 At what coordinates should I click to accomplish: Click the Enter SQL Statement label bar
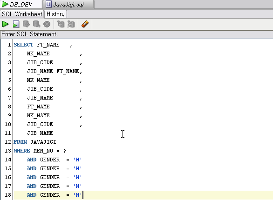(136, 34)
